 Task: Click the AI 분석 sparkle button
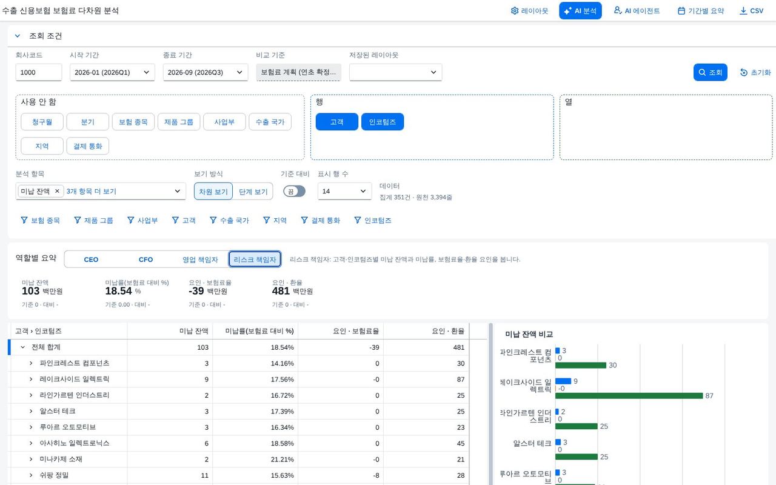(580, 11)
